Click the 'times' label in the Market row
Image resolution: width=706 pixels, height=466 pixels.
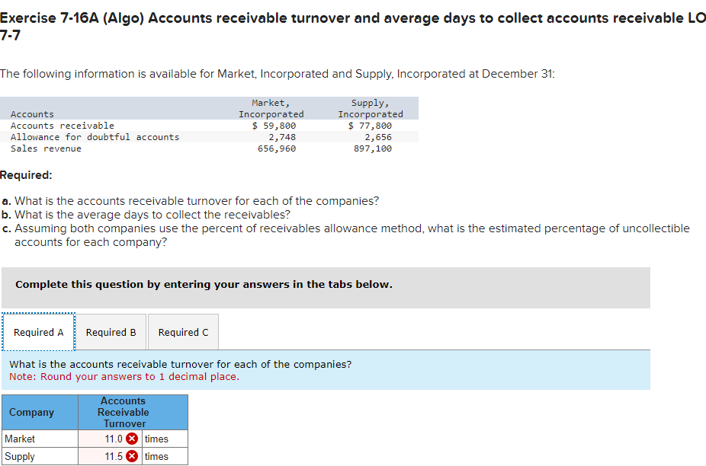tap(156, 439)
